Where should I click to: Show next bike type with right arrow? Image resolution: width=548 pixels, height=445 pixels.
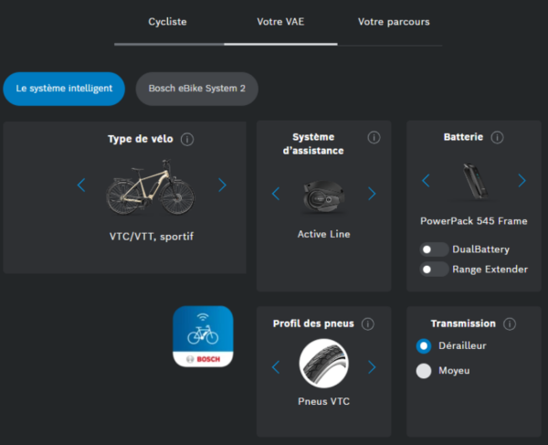[222, 185]
